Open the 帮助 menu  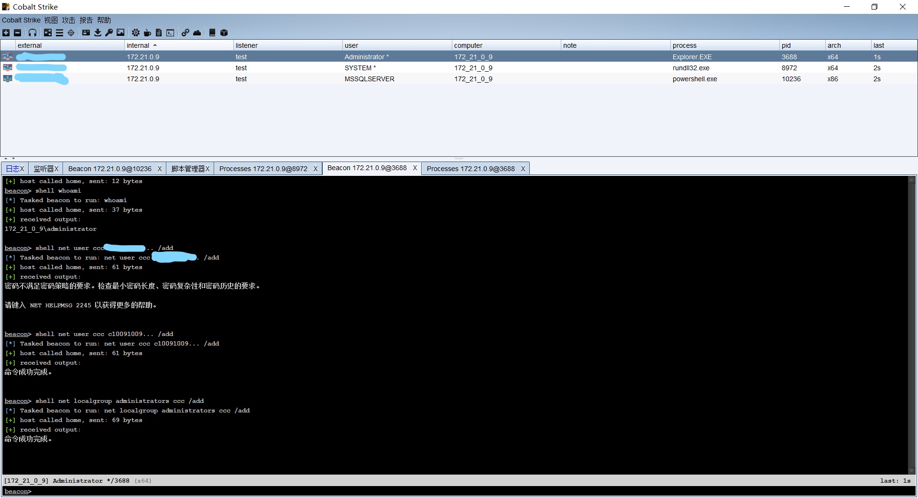click(x=104, y=20)
